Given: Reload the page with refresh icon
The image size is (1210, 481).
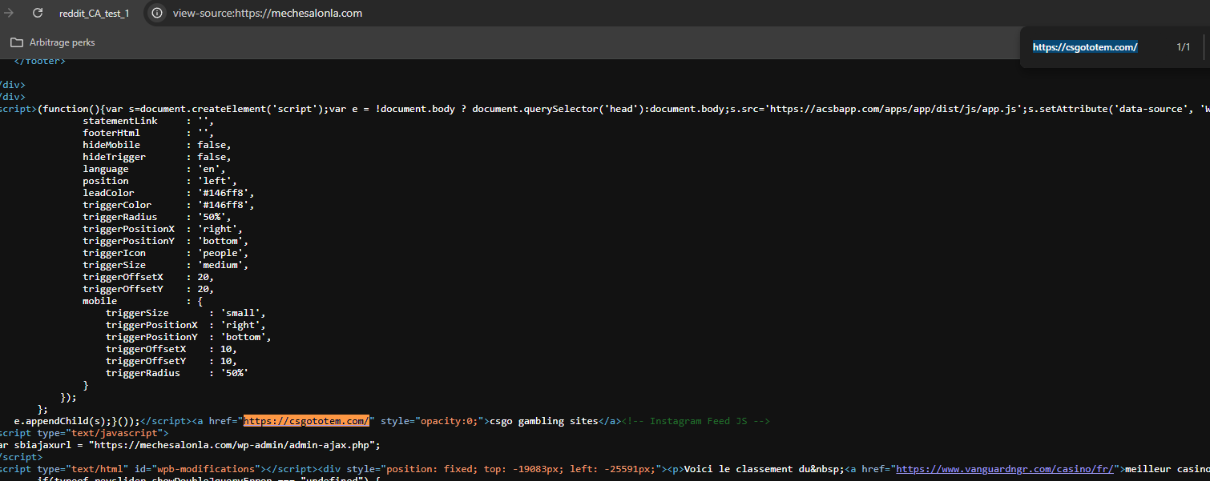Looking at the screenshot, I should click(38, 13).
